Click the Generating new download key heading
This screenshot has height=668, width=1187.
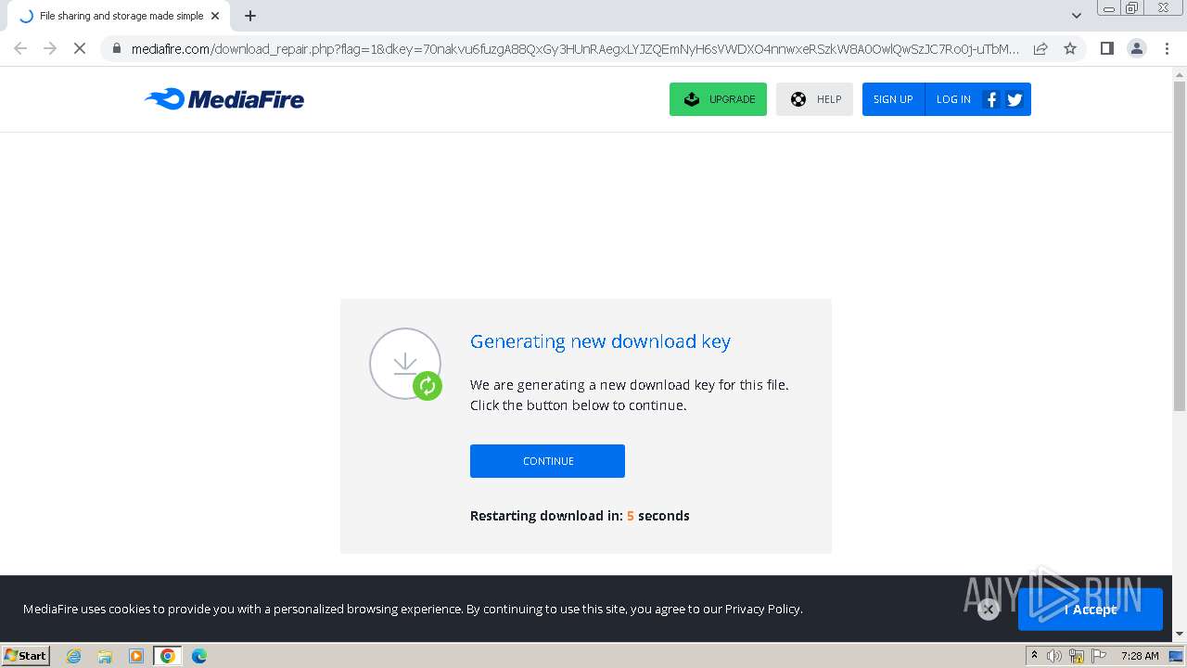600,341
